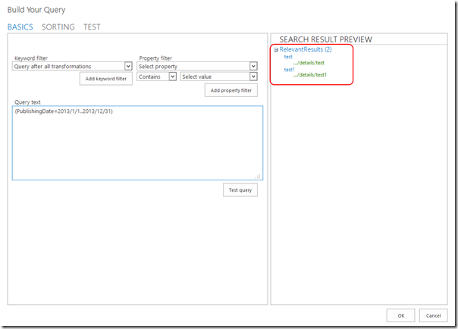The image size is (458, 329).
Task: Open the 'test' search result link
Action: (x=288, y=57)
